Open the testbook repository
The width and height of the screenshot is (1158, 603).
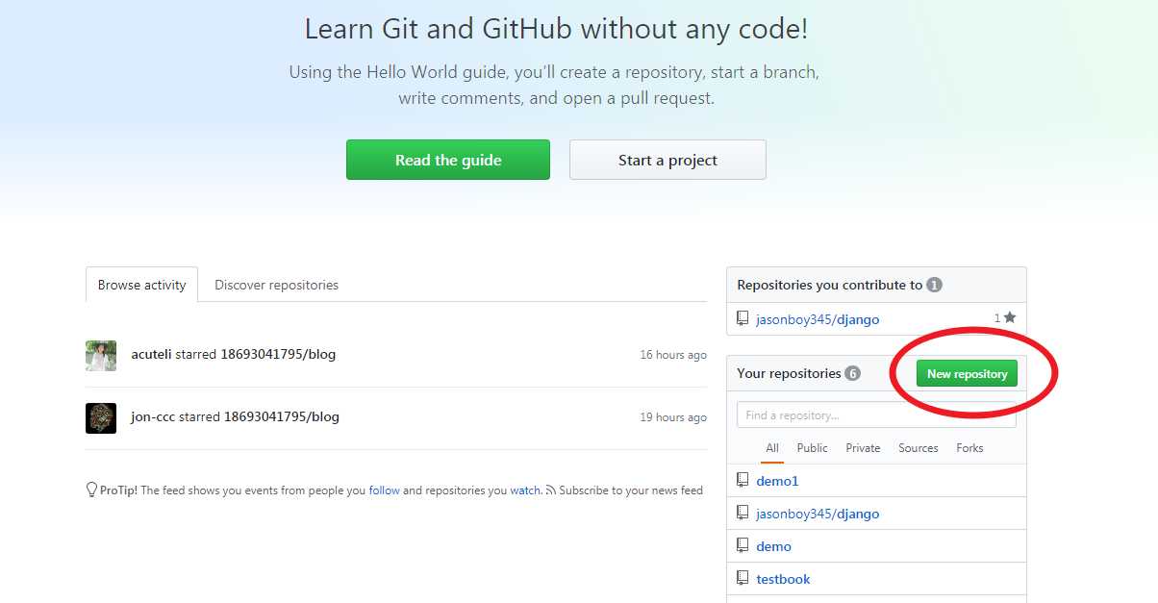pos(783,579)
